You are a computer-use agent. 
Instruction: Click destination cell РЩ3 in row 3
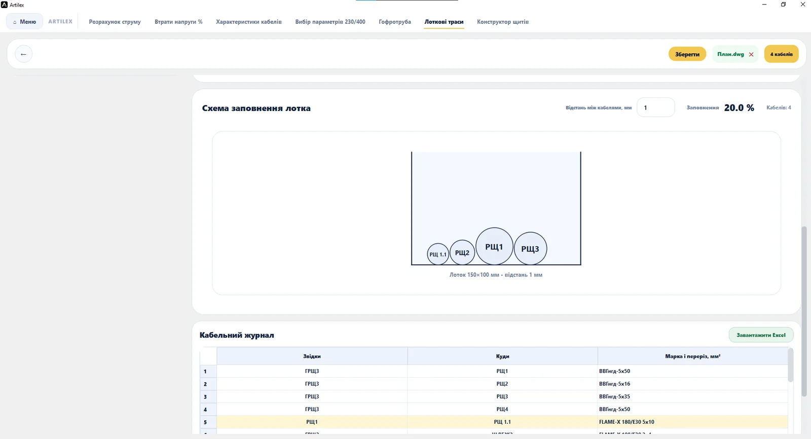[502, 396]
